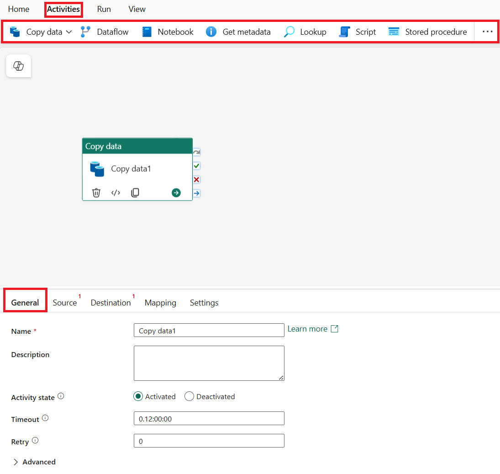Show more activities via ellipsis menu
The image size is (500, 474).
point(487,32)
